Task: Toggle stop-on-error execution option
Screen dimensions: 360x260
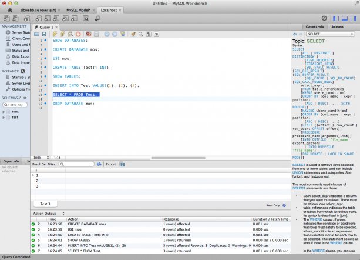Action: tap(89, 34)
